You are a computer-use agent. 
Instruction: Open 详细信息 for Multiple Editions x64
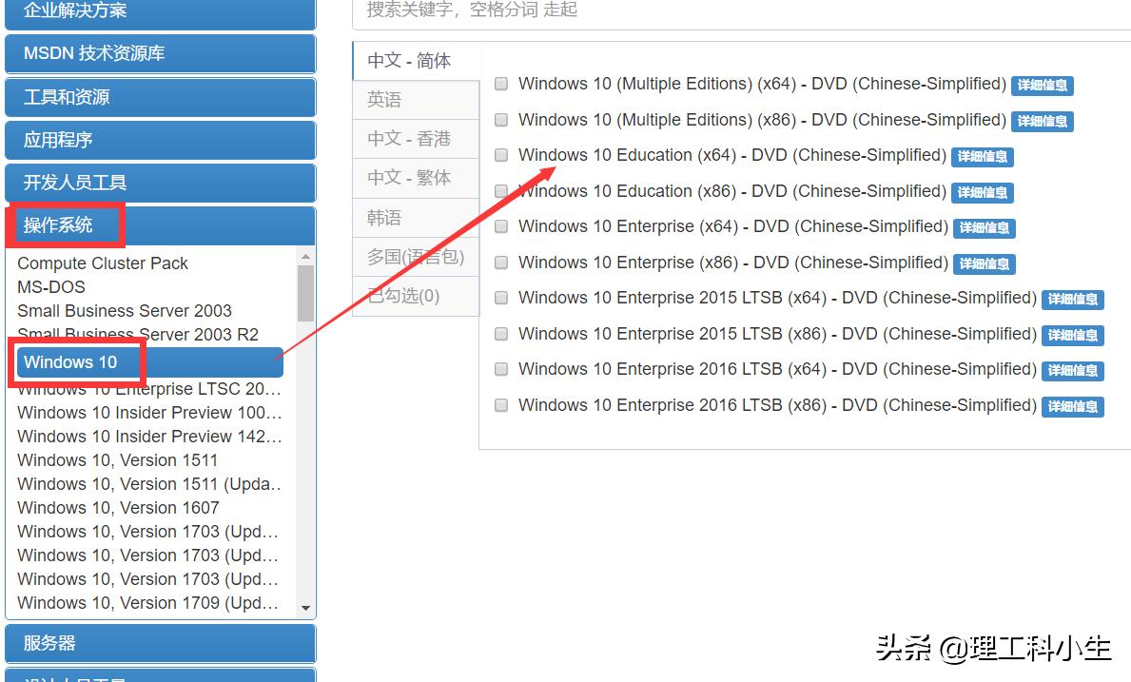pos(1043,85)
